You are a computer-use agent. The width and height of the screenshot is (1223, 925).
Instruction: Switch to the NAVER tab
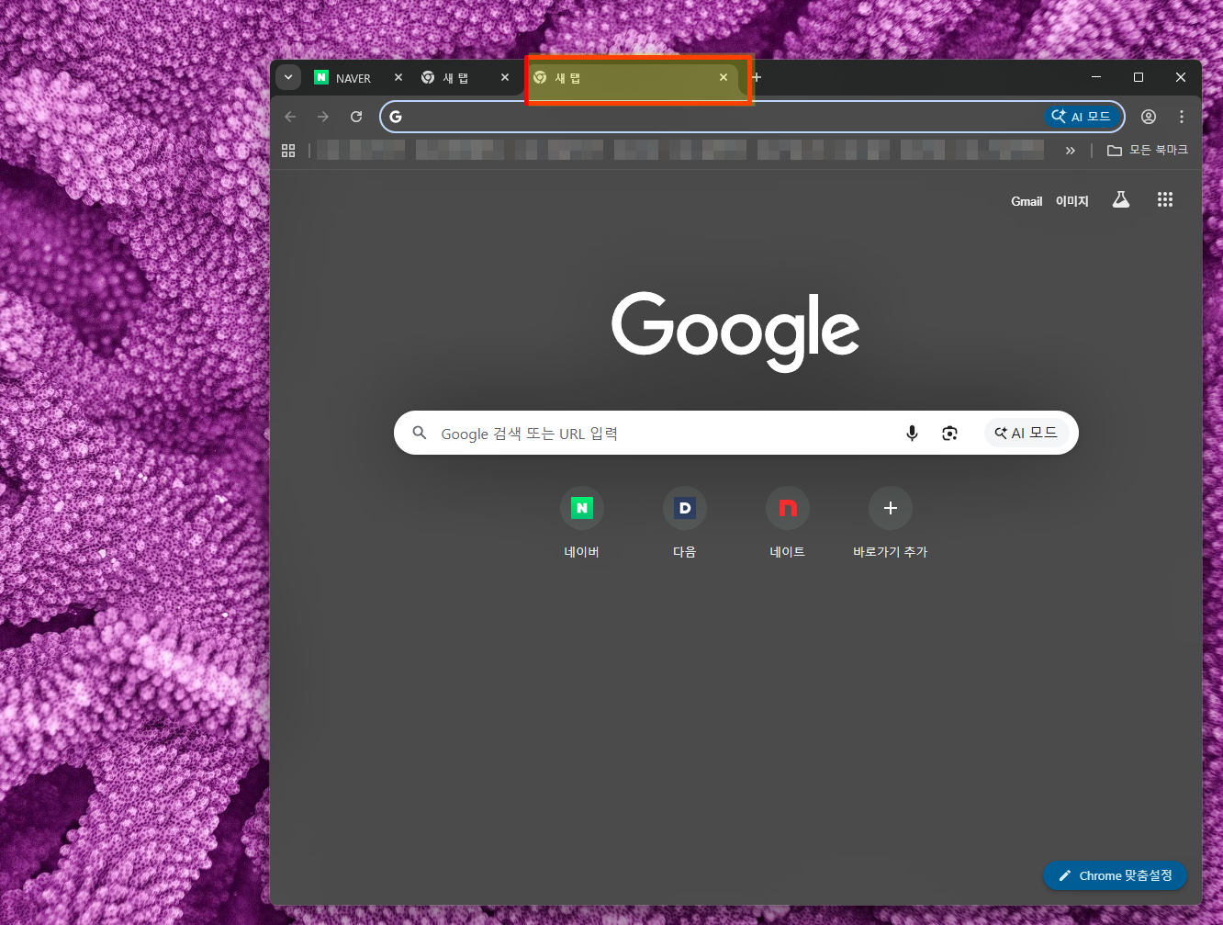[354, 78]
